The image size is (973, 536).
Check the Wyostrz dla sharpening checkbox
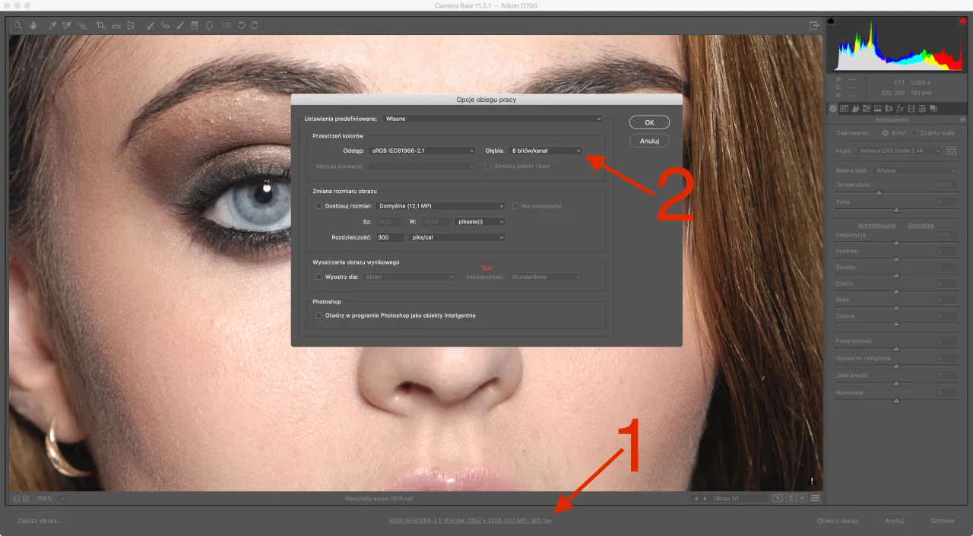(x=319, y=277)
